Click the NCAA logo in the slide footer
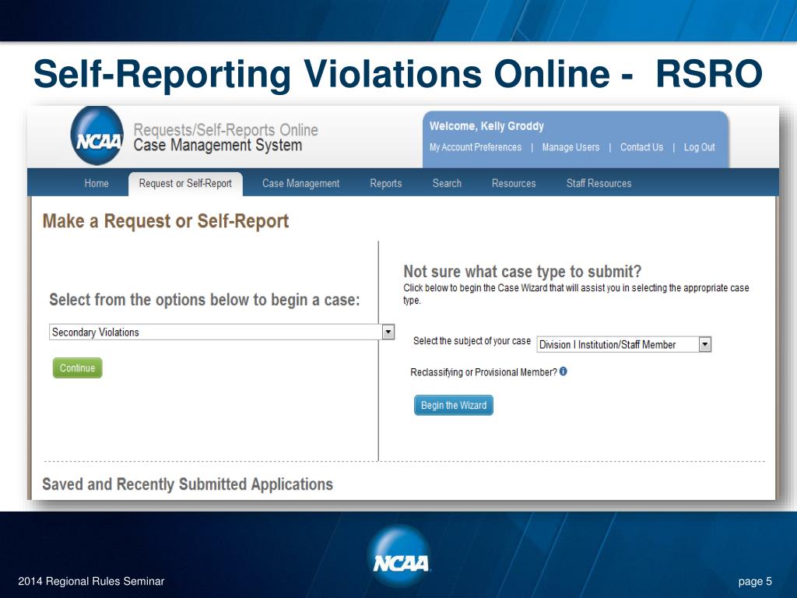This screenshot has width=797, height=598. coord(399,558)
